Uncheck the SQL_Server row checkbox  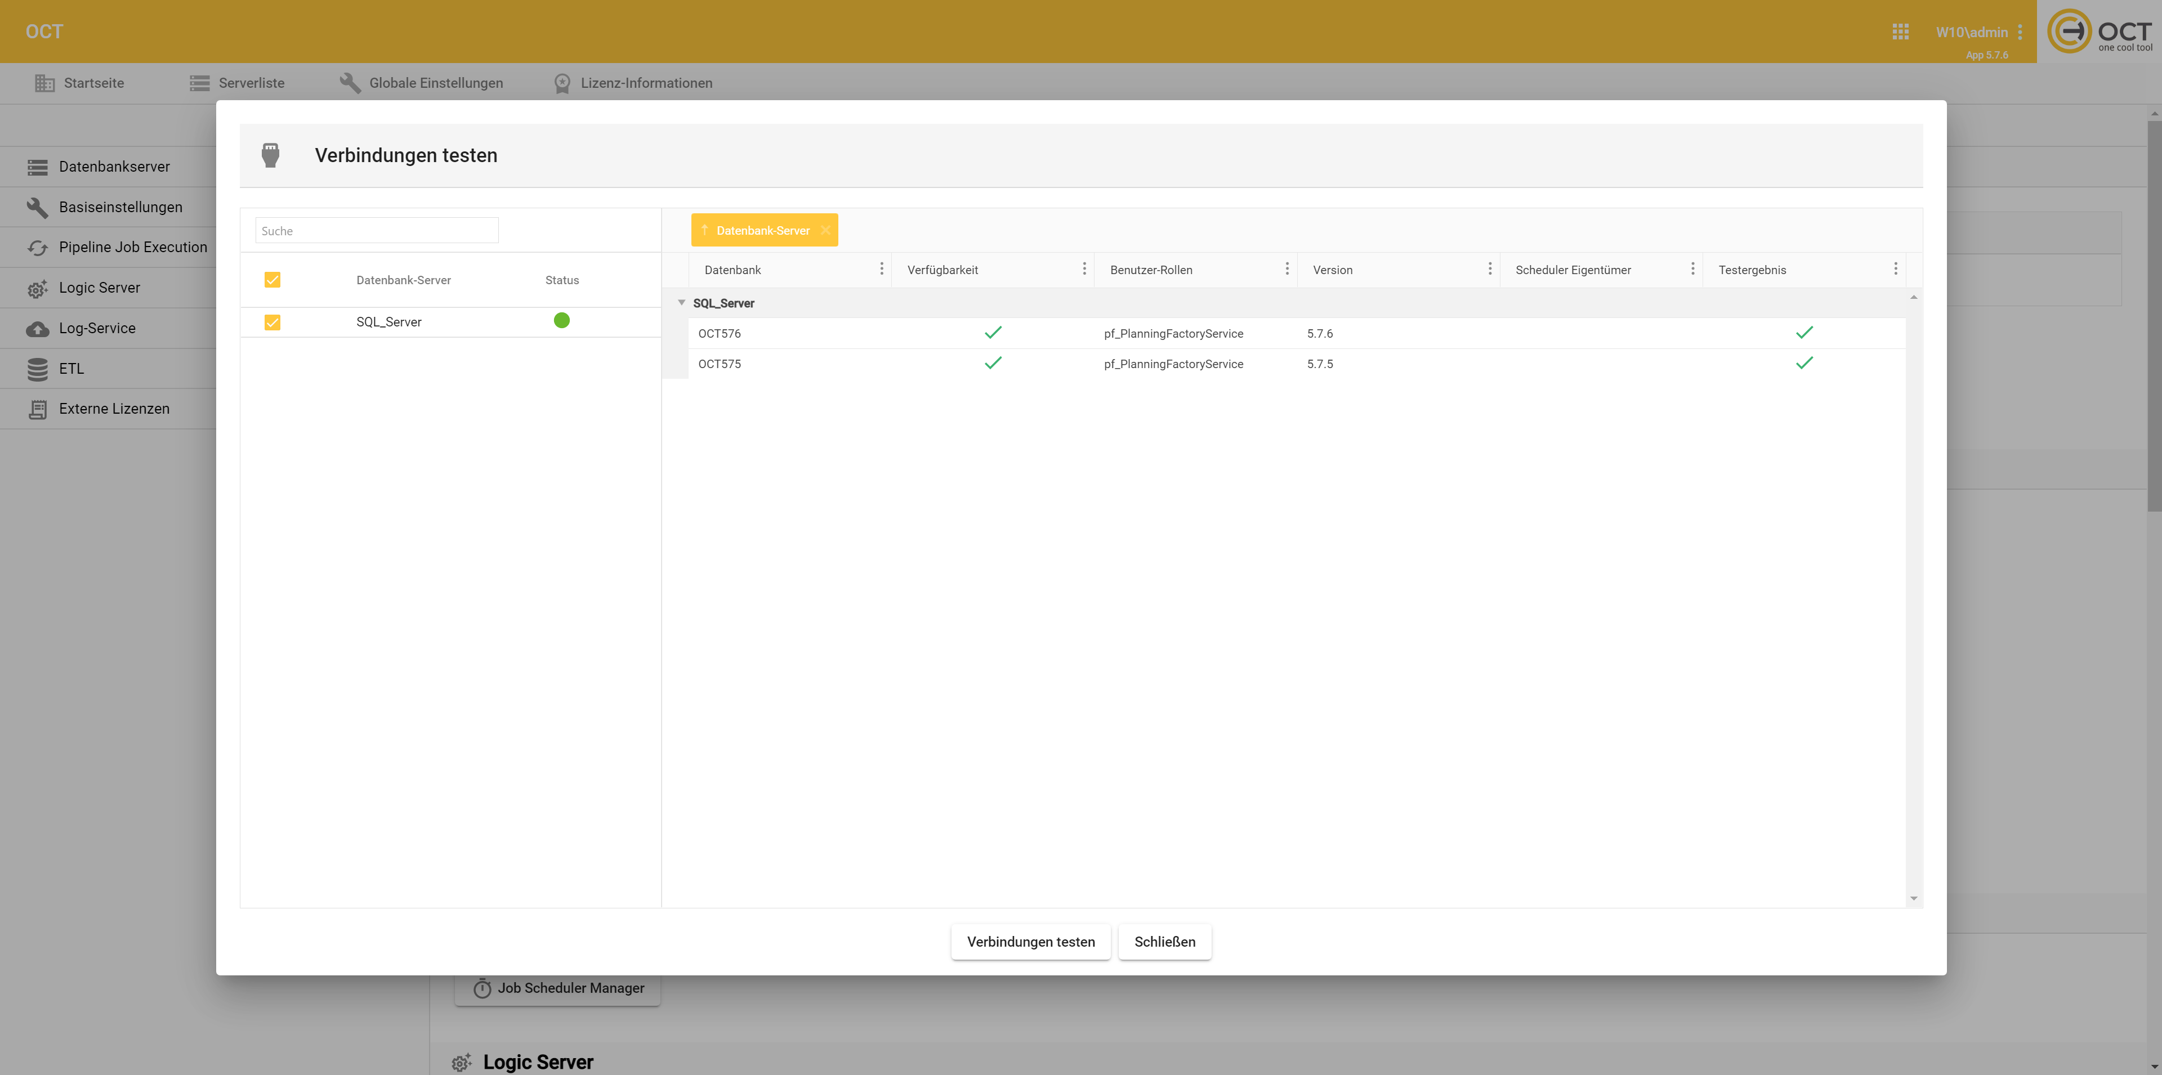272,322
